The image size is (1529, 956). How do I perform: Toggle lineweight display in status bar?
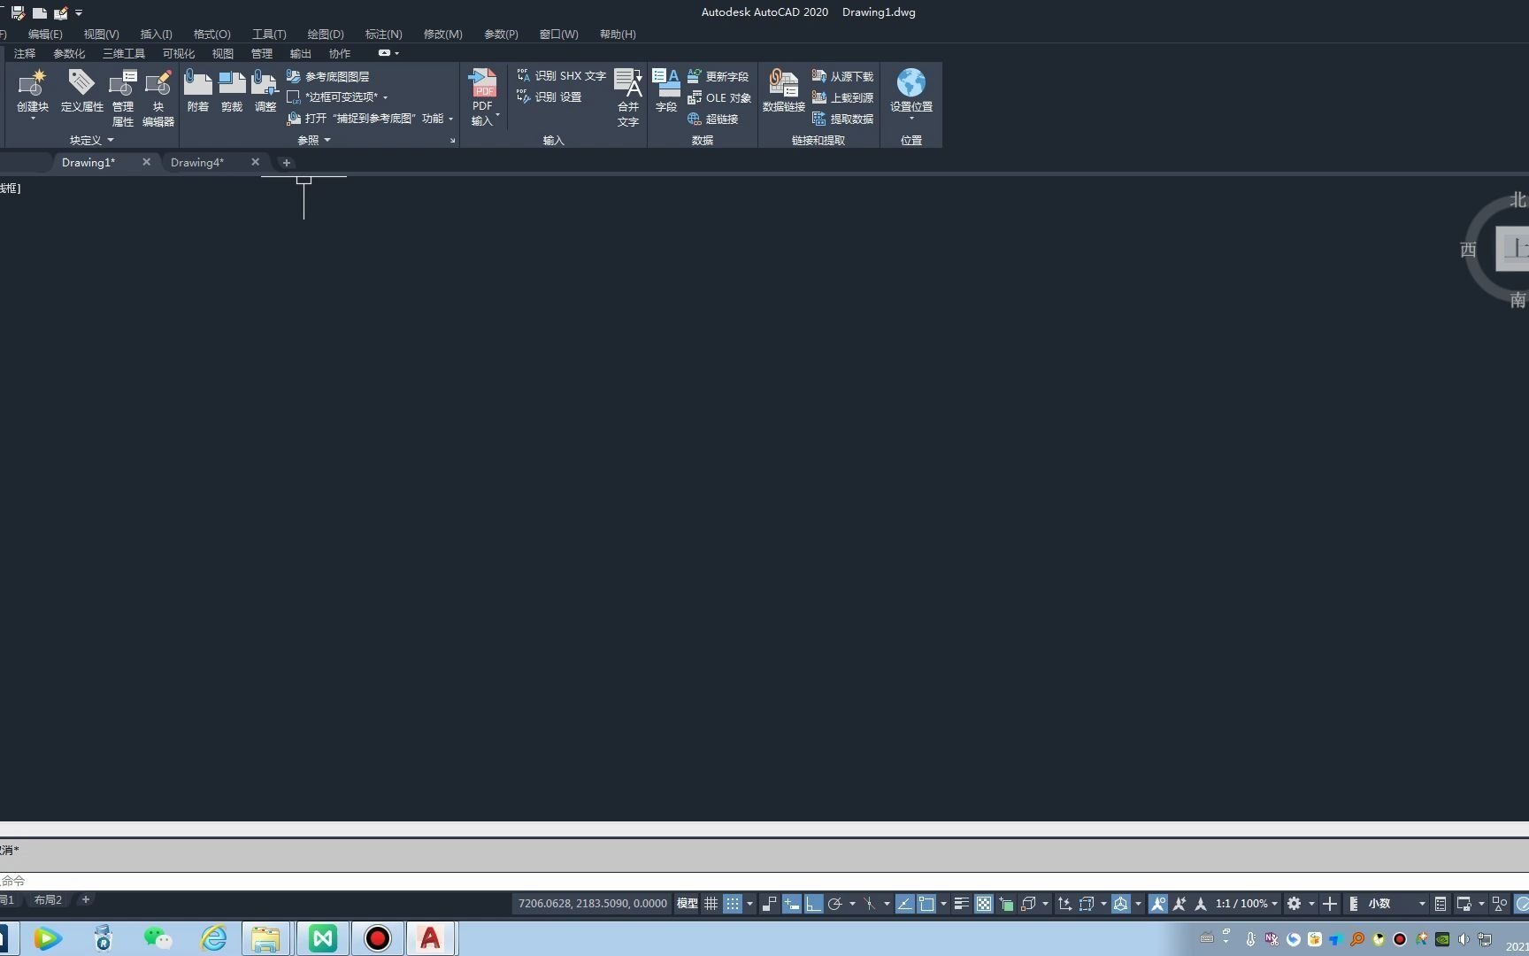(x=961, y=904)
